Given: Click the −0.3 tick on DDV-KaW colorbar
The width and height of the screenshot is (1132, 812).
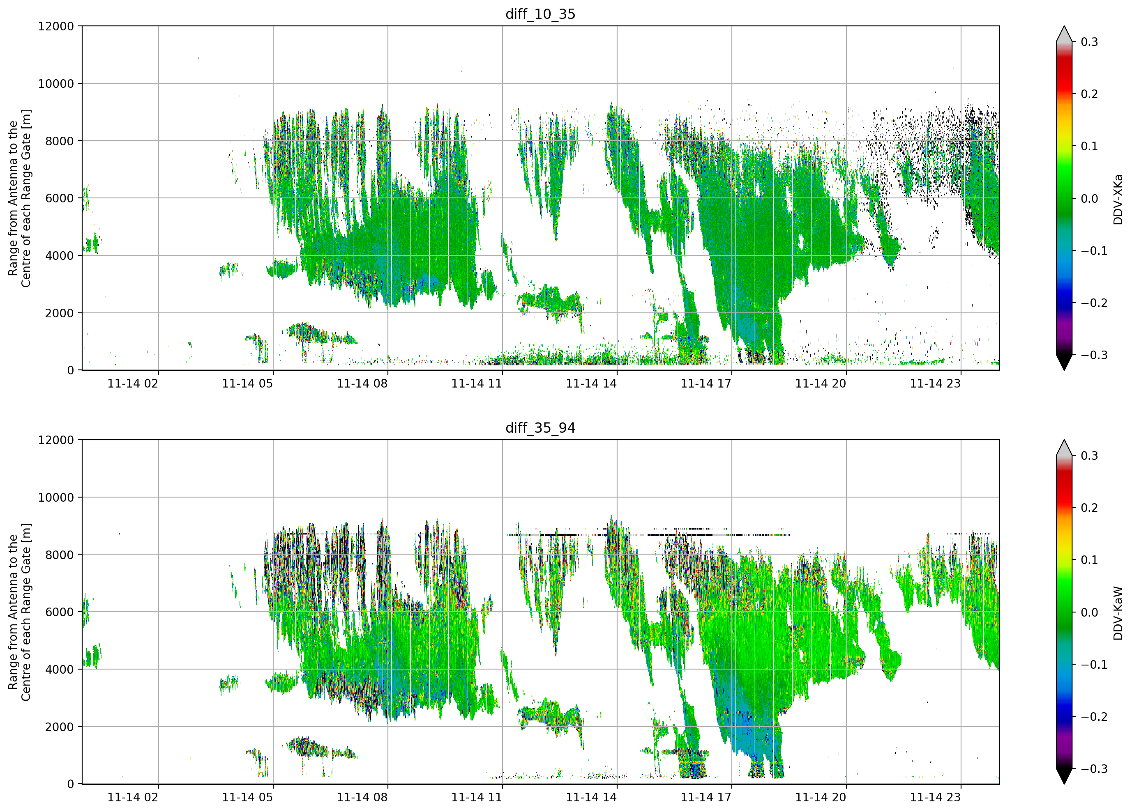Looking at the screenshot, I should click(x=1094, y=769).
